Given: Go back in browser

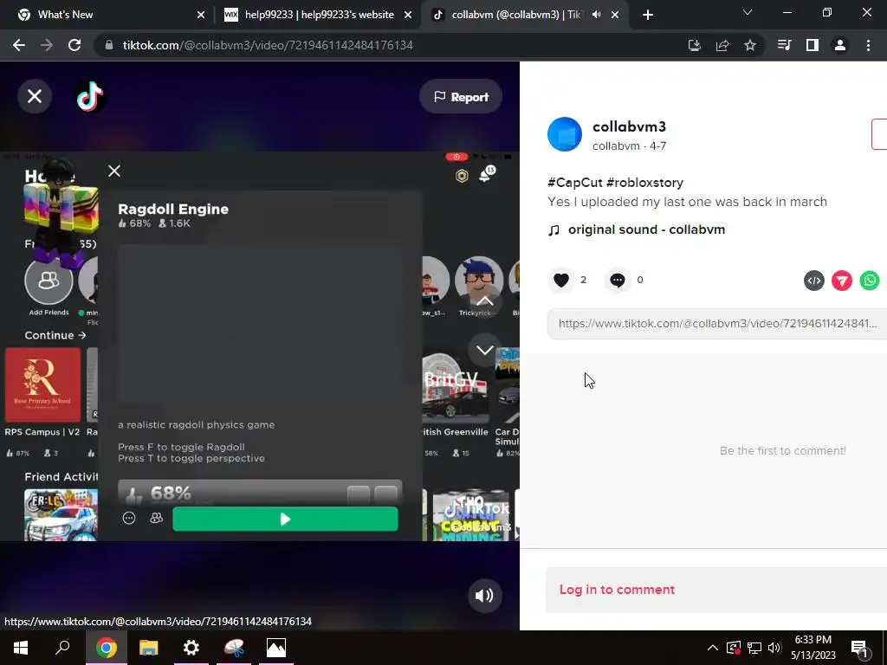Looking at the screenshot, I should [x=19, y=45].
